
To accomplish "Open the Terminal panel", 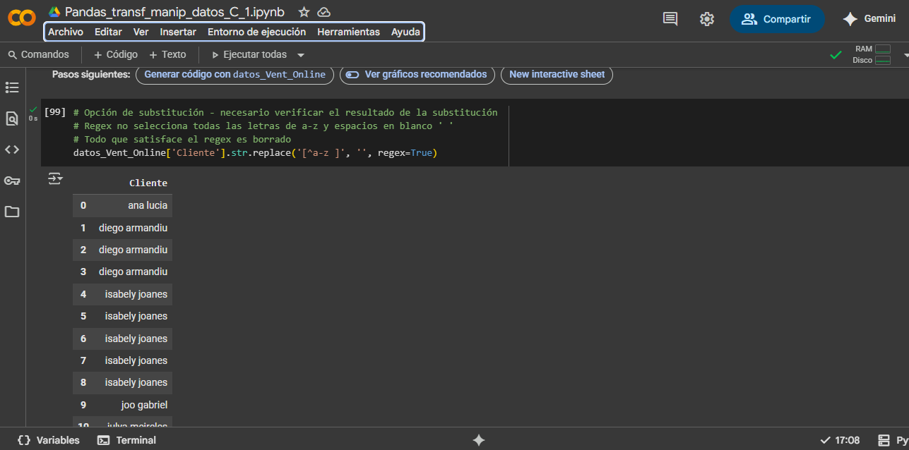I will [126, 440].
